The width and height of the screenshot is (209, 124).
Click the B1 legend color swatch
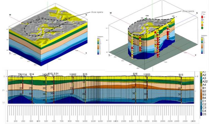[201, 88]
